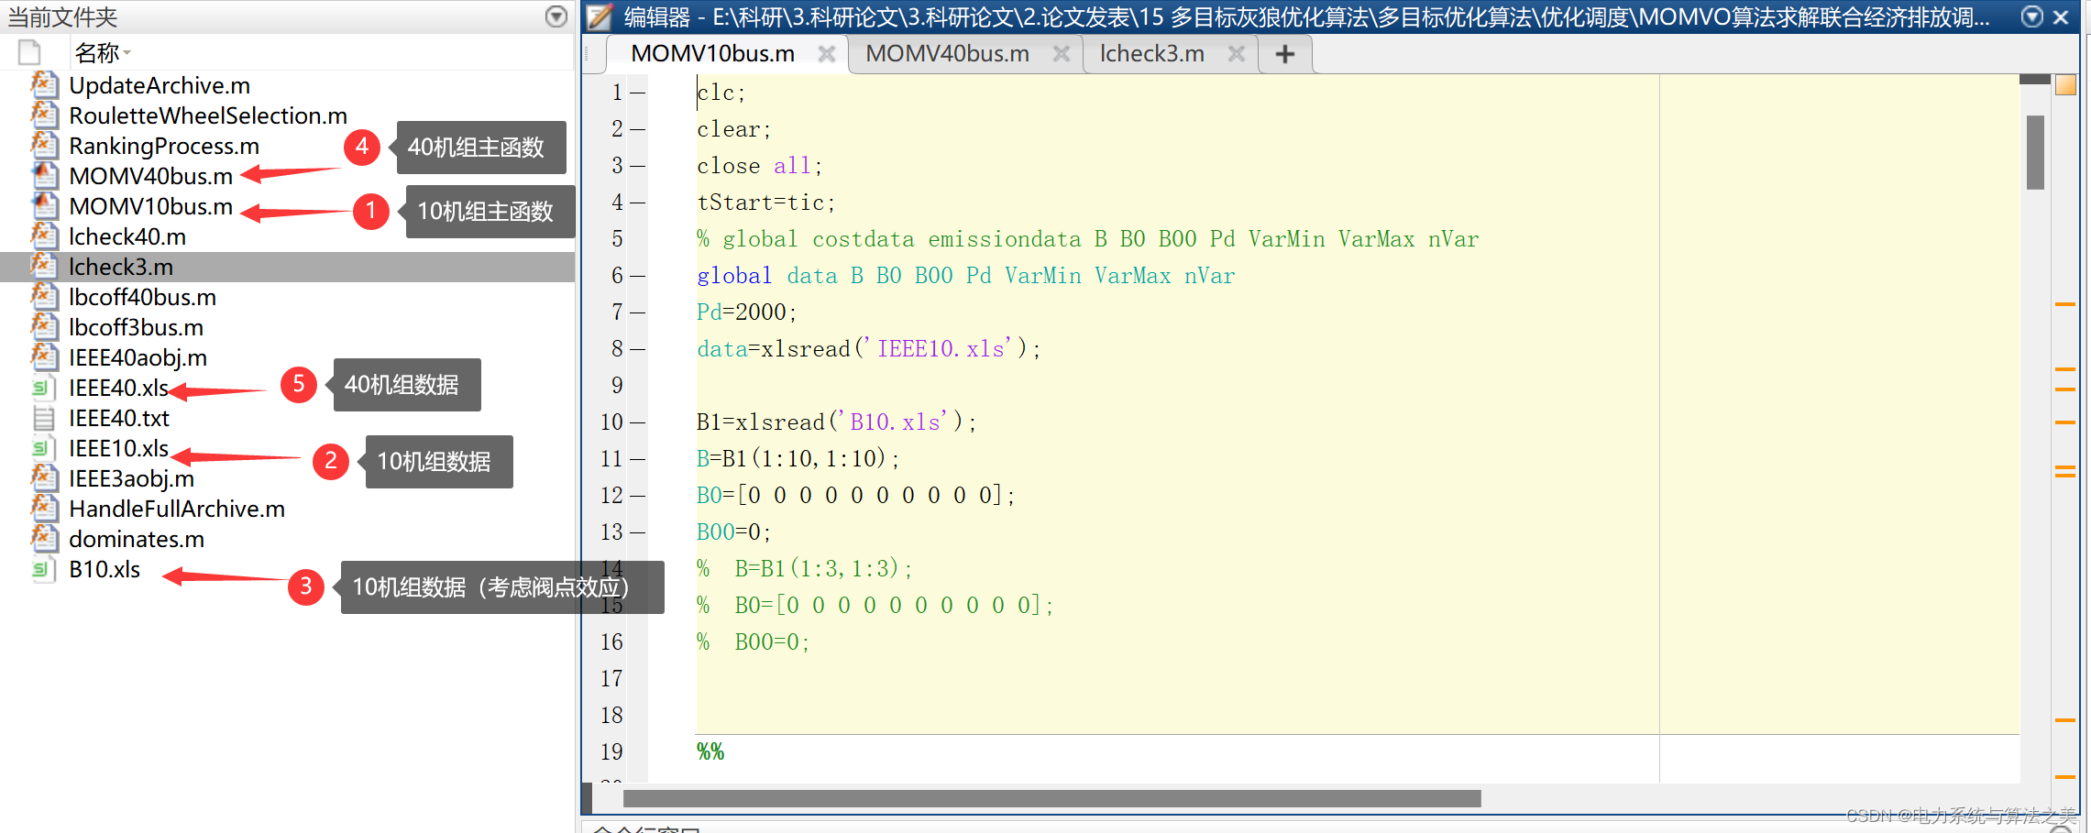Add a new editor tab with plus button
Image resolution: width=2091 pixels, height=833 pixels.
1285,54
